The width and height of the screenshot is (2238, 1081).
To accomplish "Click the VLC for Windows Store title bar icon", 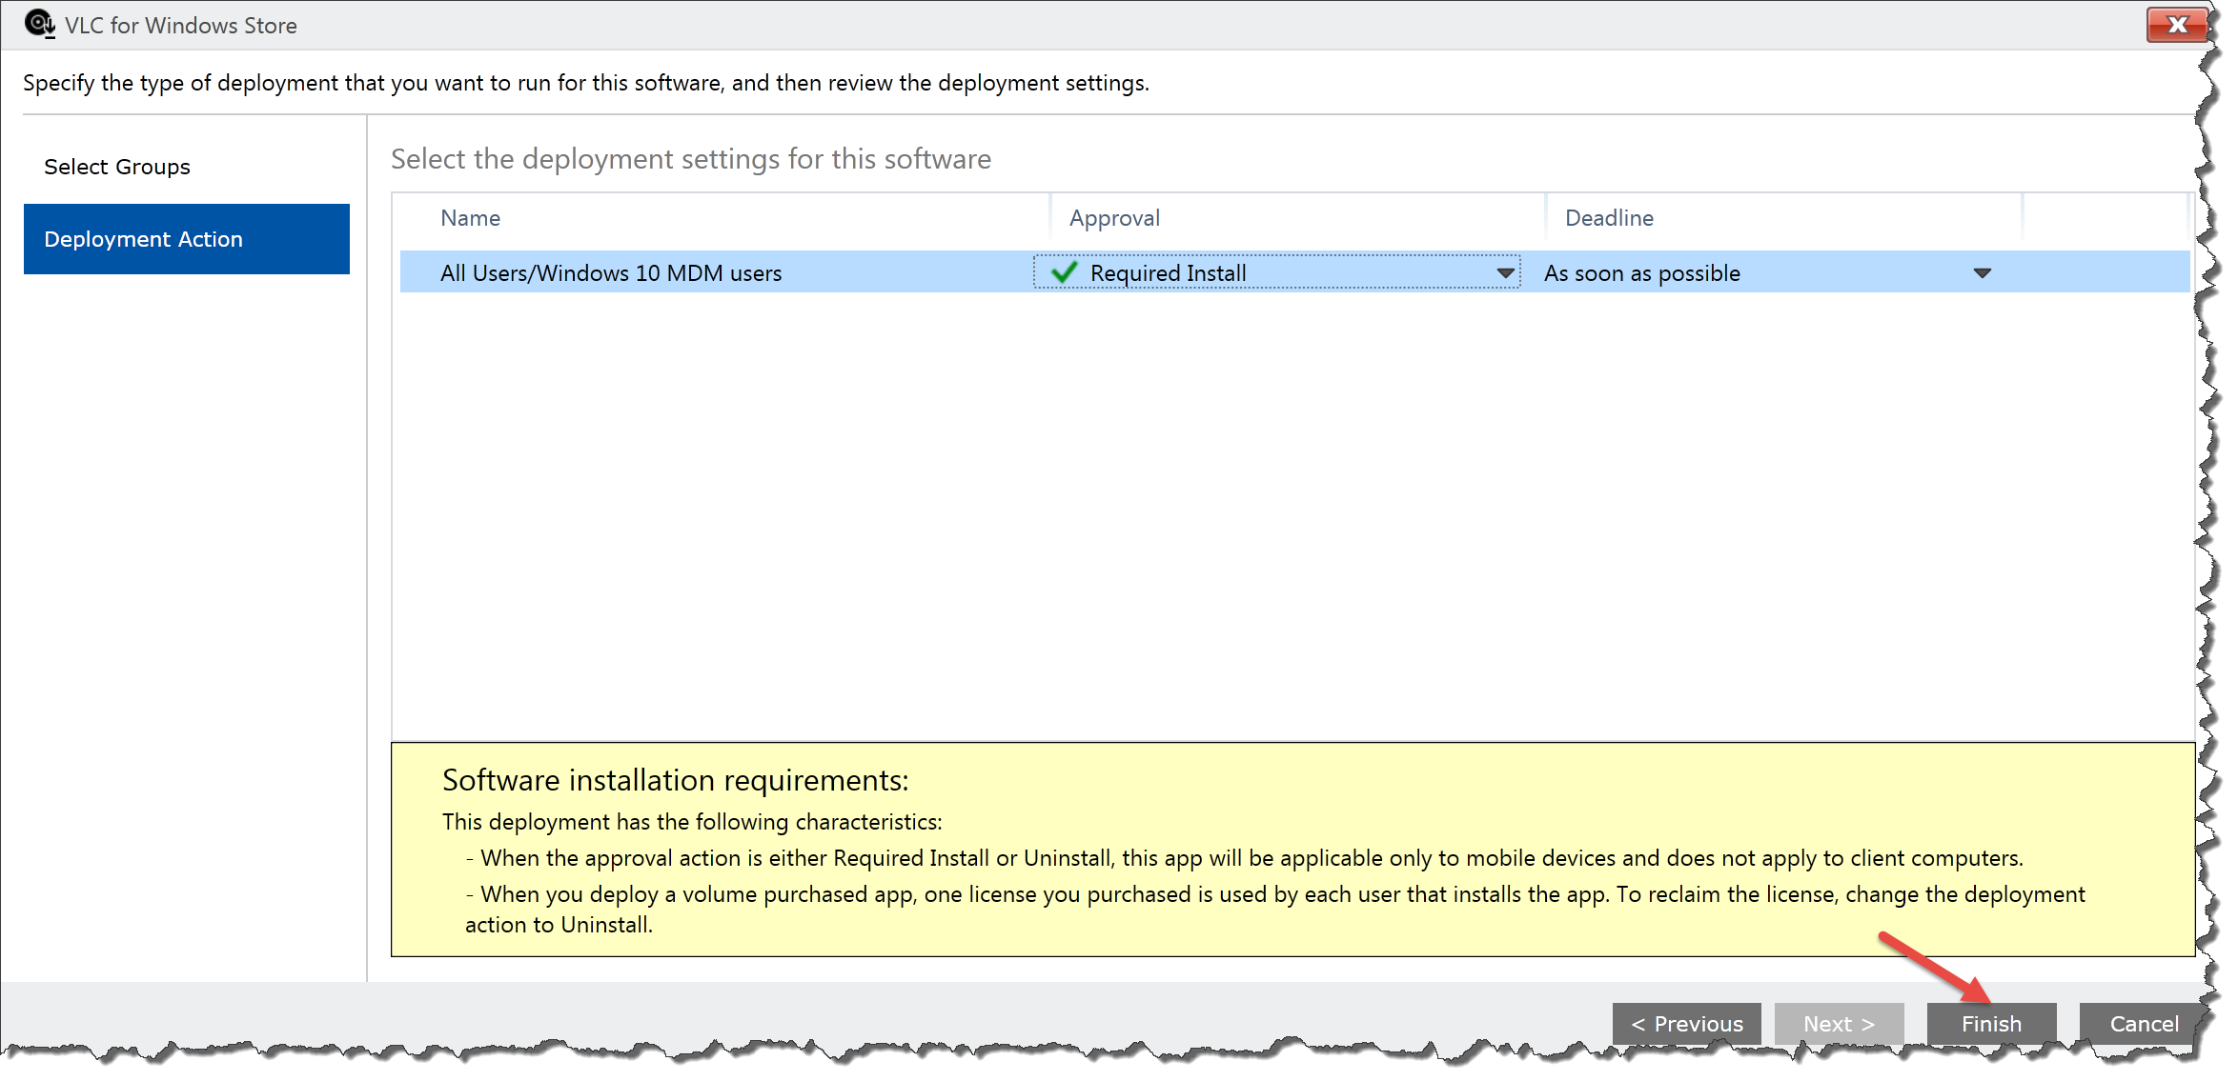I will point(38,24).
